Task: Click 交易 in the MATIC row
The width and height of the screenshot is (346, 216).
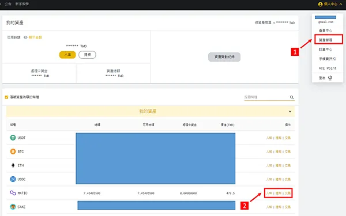Action: (288, 193)
